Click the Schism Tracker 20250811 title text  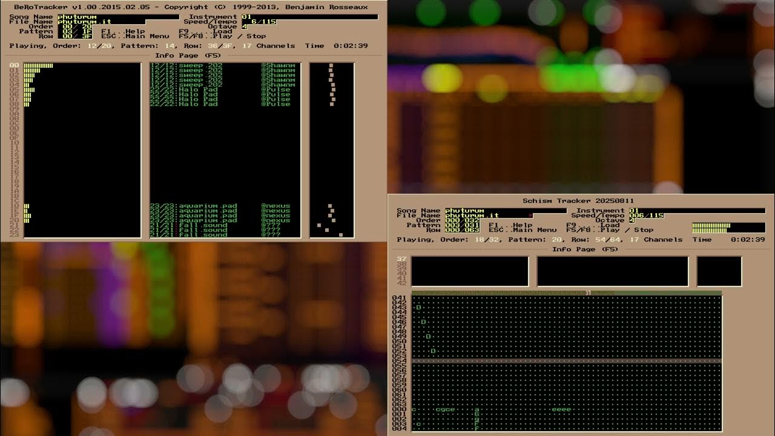(x=578, y=201)
